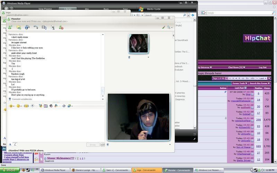This screenshot has width=277, height=173.
Task: Click the webcam icon under your video
Action: coord(108,145)
